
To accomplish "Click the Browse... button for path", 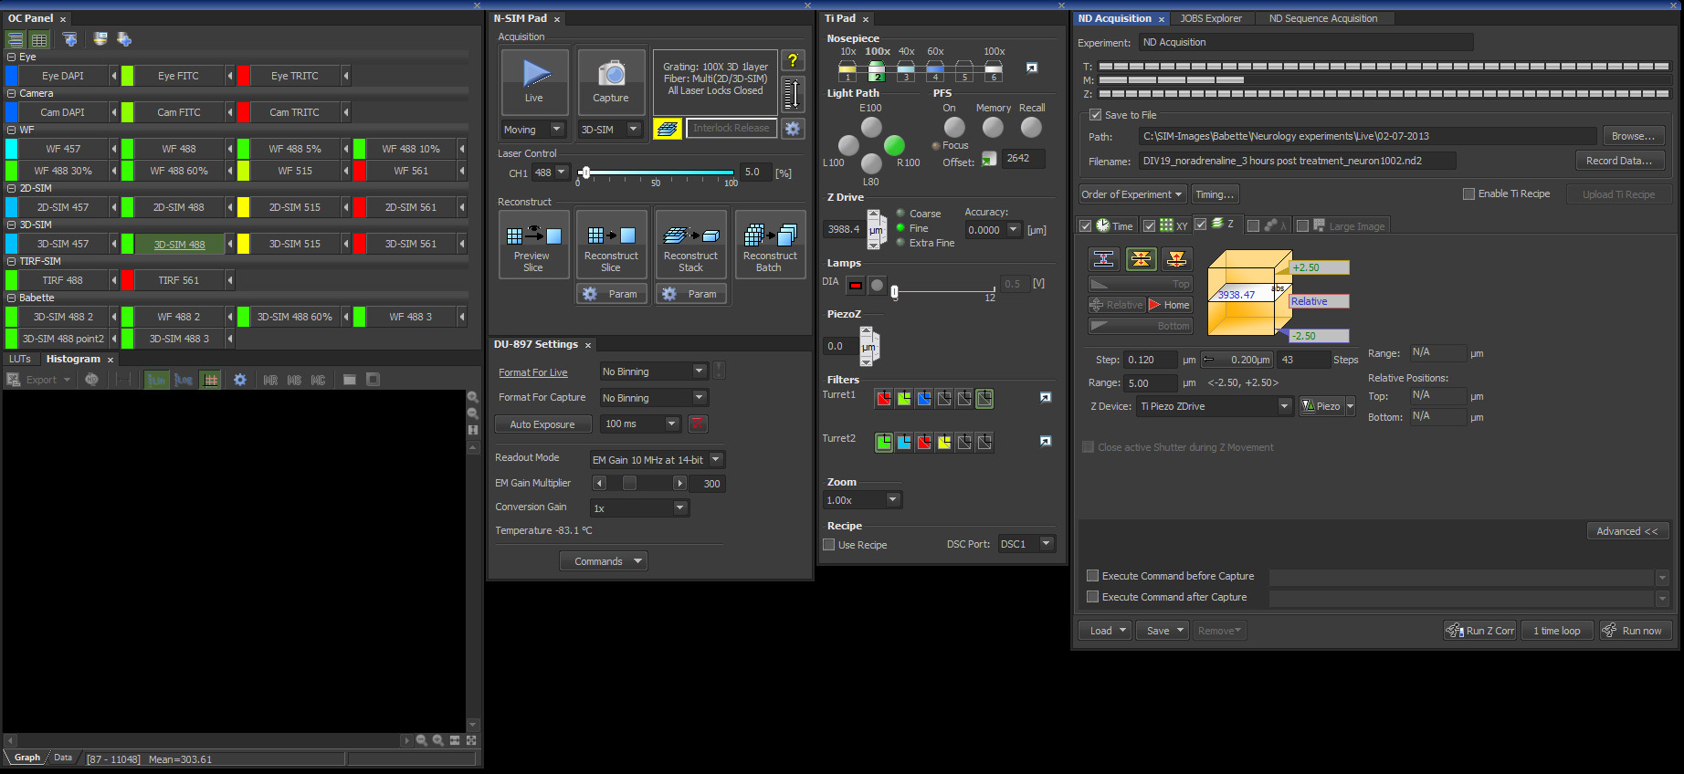I will coord(1633,136).
